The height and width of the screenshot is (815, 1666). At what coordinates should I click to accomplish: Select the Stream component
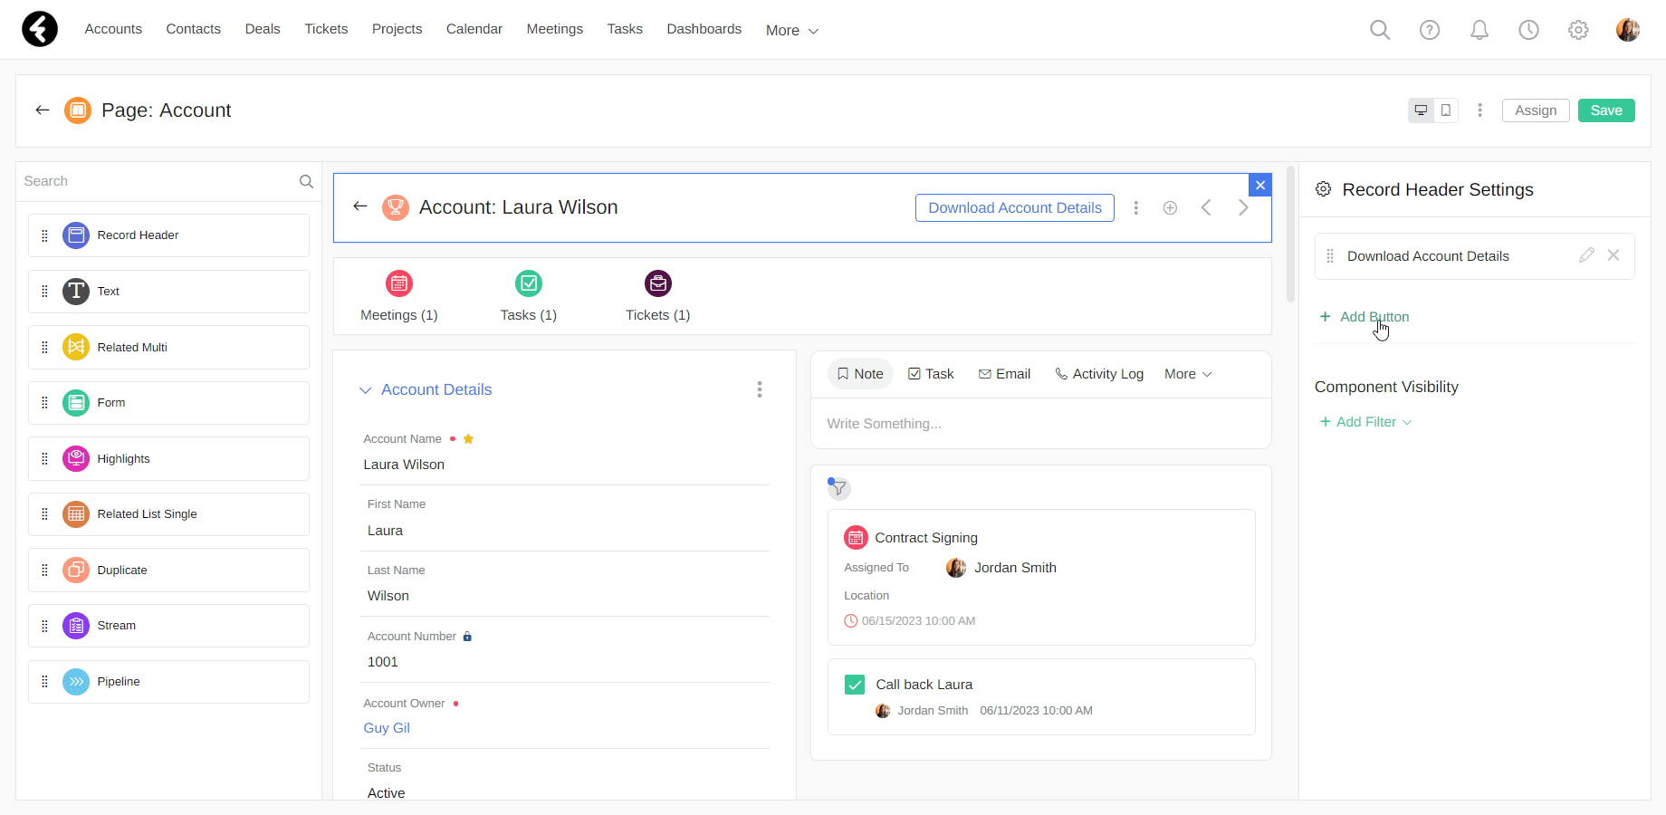coord(168,626)
